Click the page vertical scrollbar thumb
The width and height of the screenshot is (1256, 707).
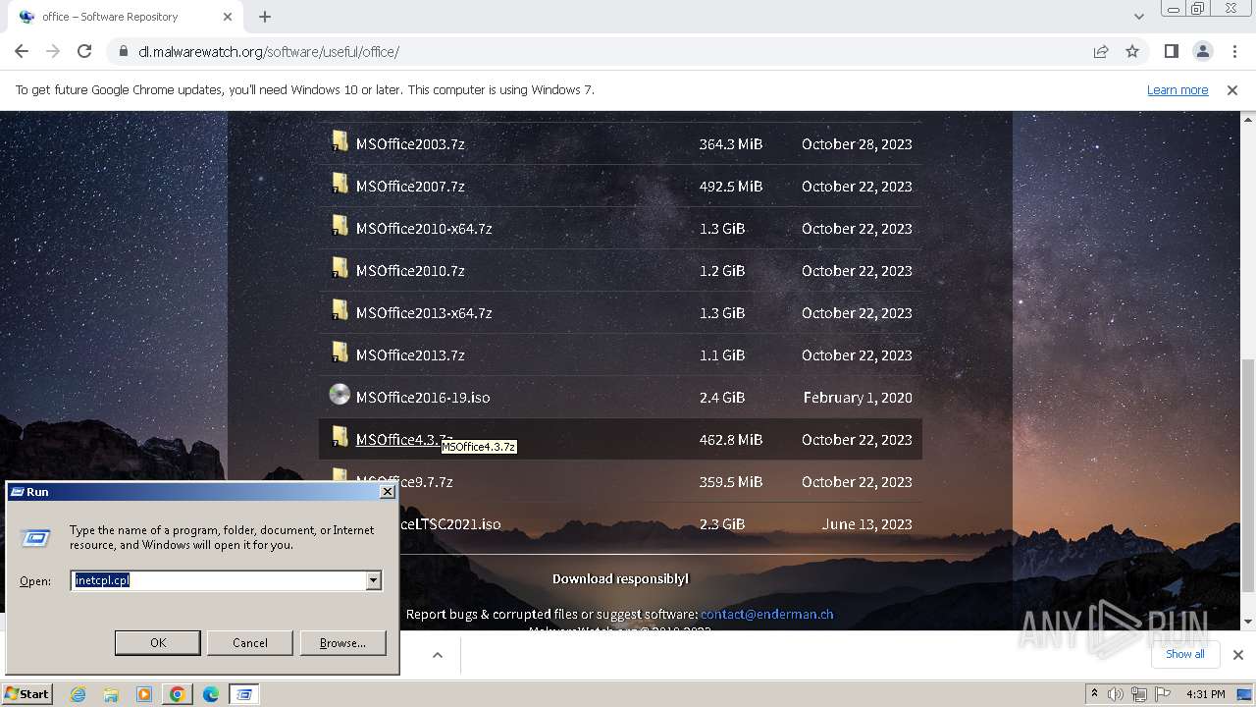click(x=1248, y=473)
